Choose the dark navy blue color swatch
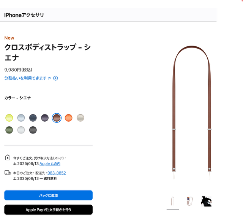Viewport: 243px width, 219px height. point(33,118)
